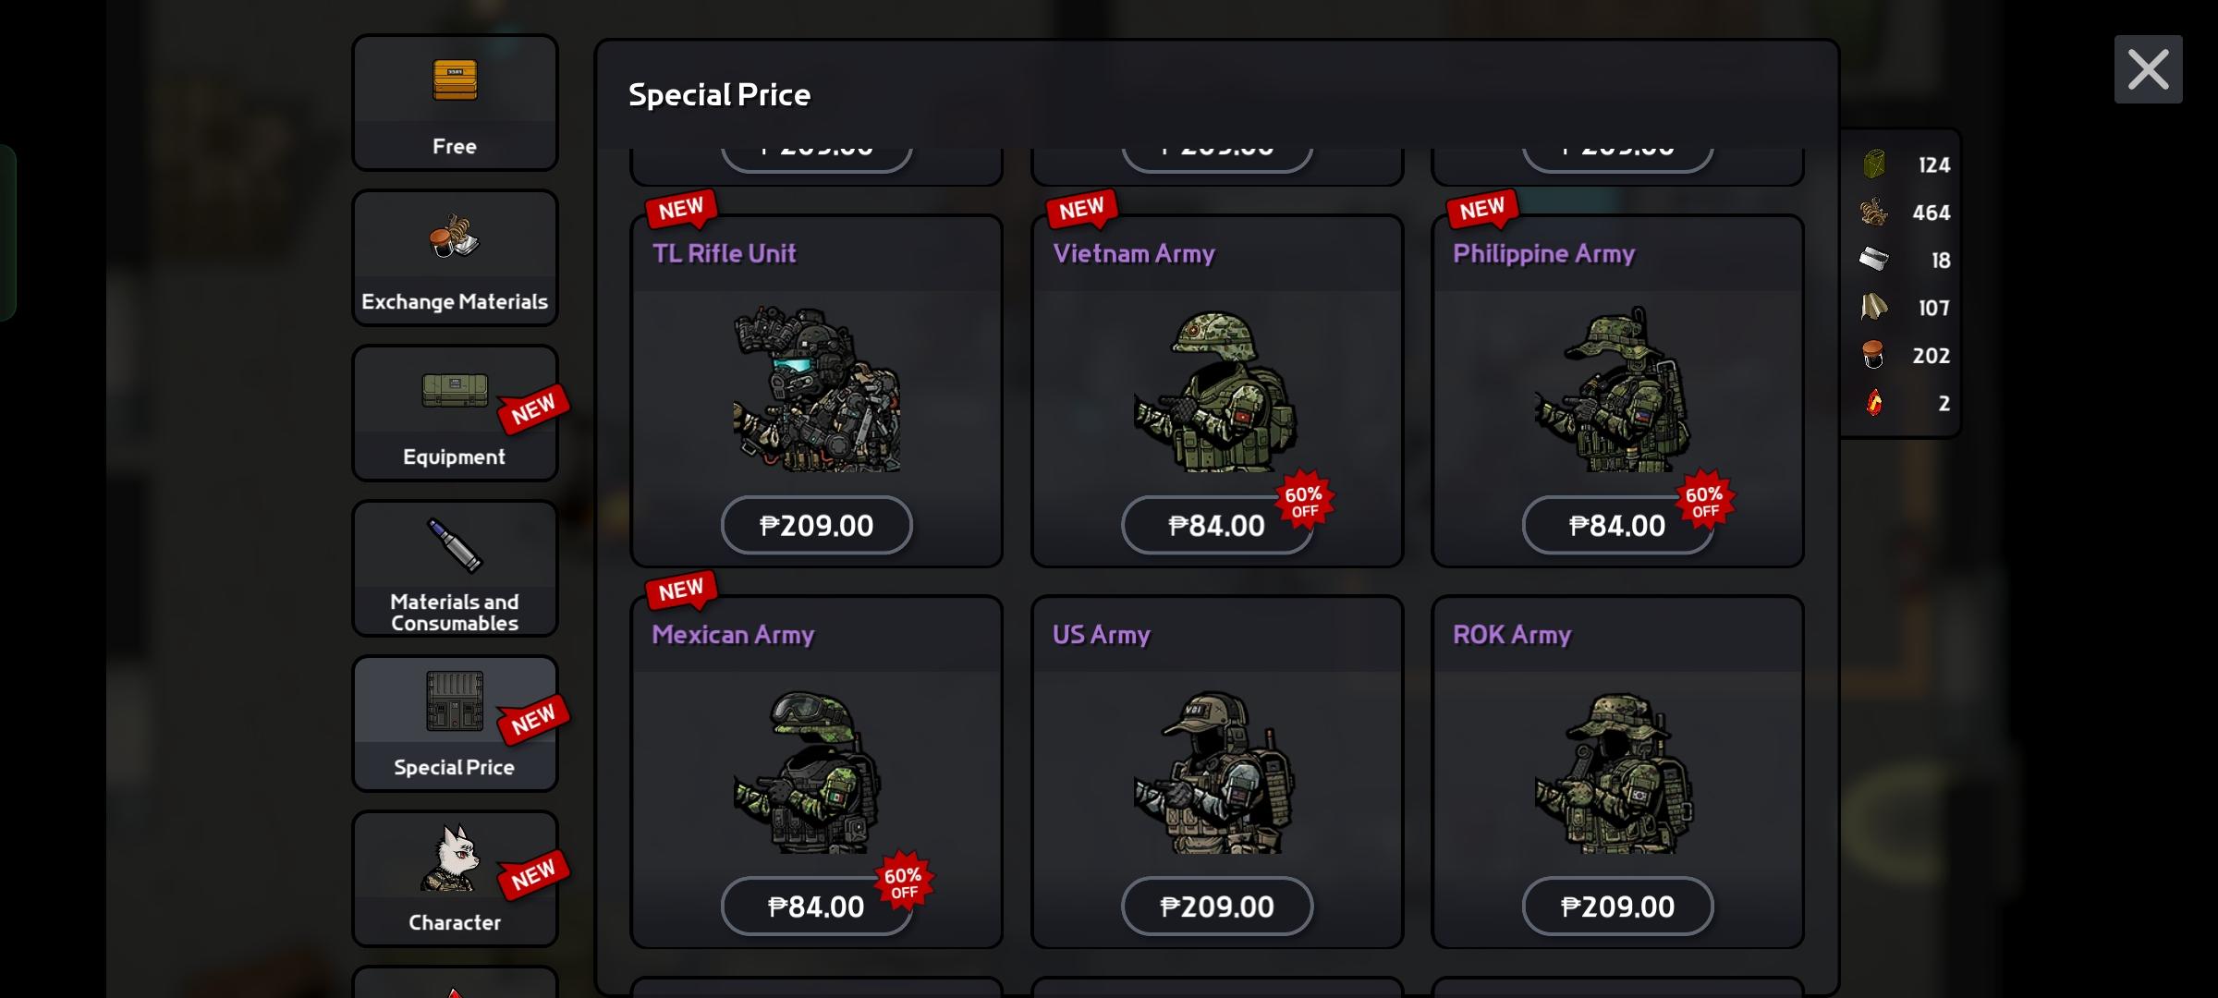Tap the Vietnam Army soldier artwork
2218x998 pixels.
point(1216,390)
